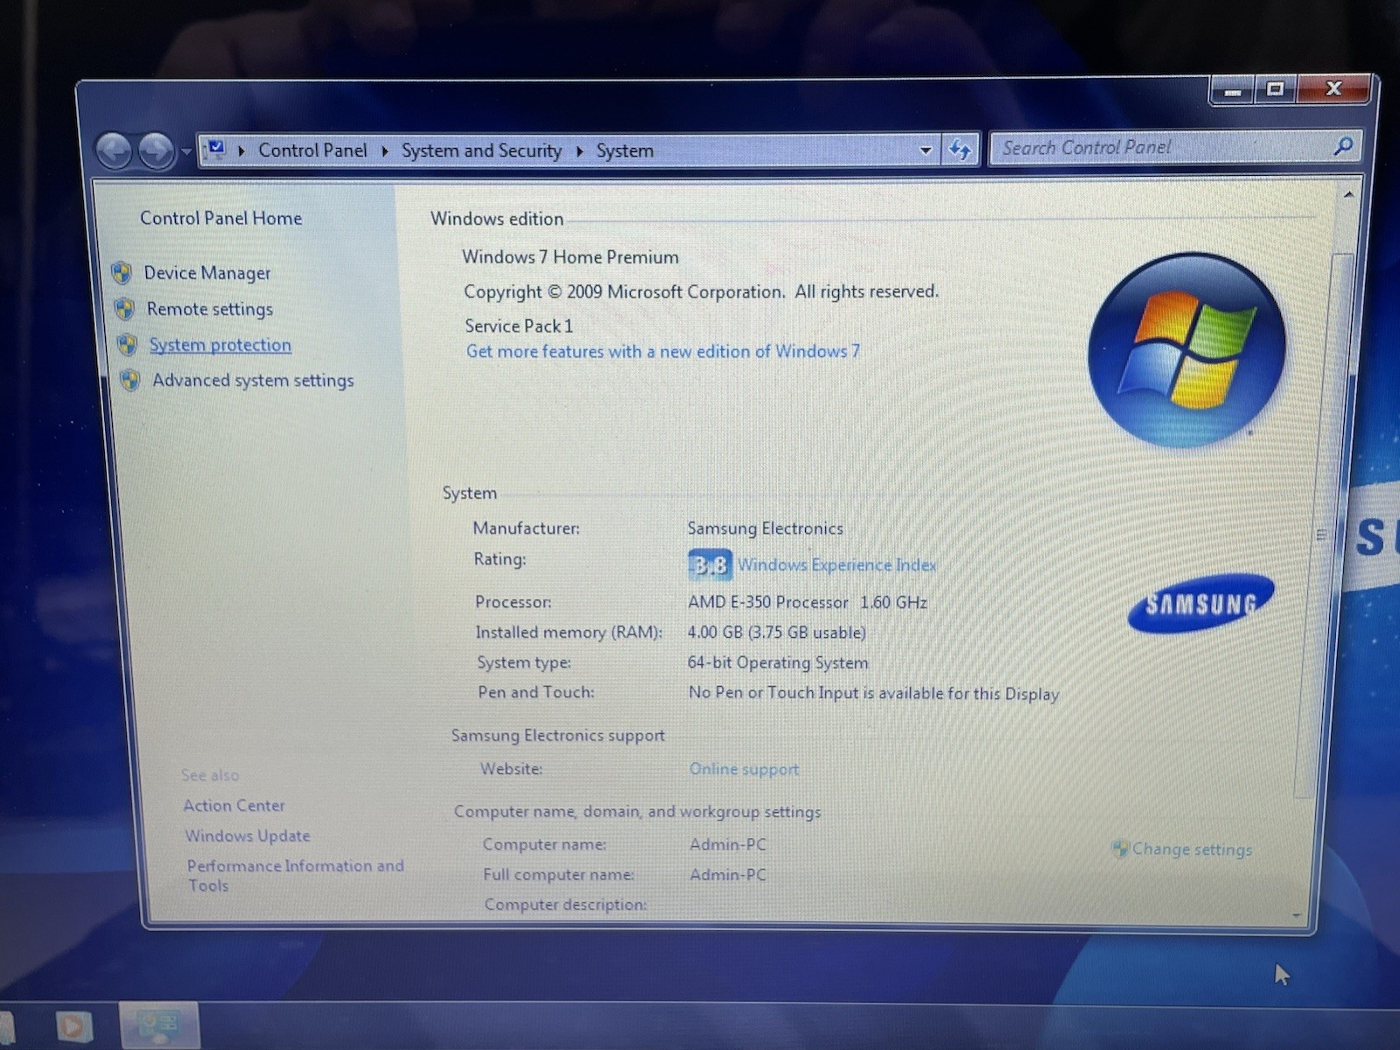The image size is (1400, 1050).
Task: Click the Device Manager shield icon
Action: 122,273
